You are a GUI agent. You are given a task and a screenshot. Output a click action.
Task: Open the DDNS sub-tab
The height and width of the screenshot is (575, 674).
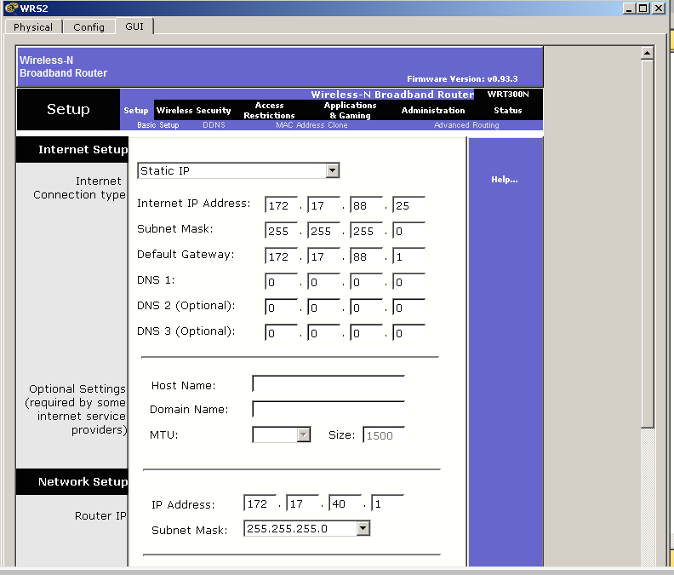pyautogui.click(x=214, y=125)
